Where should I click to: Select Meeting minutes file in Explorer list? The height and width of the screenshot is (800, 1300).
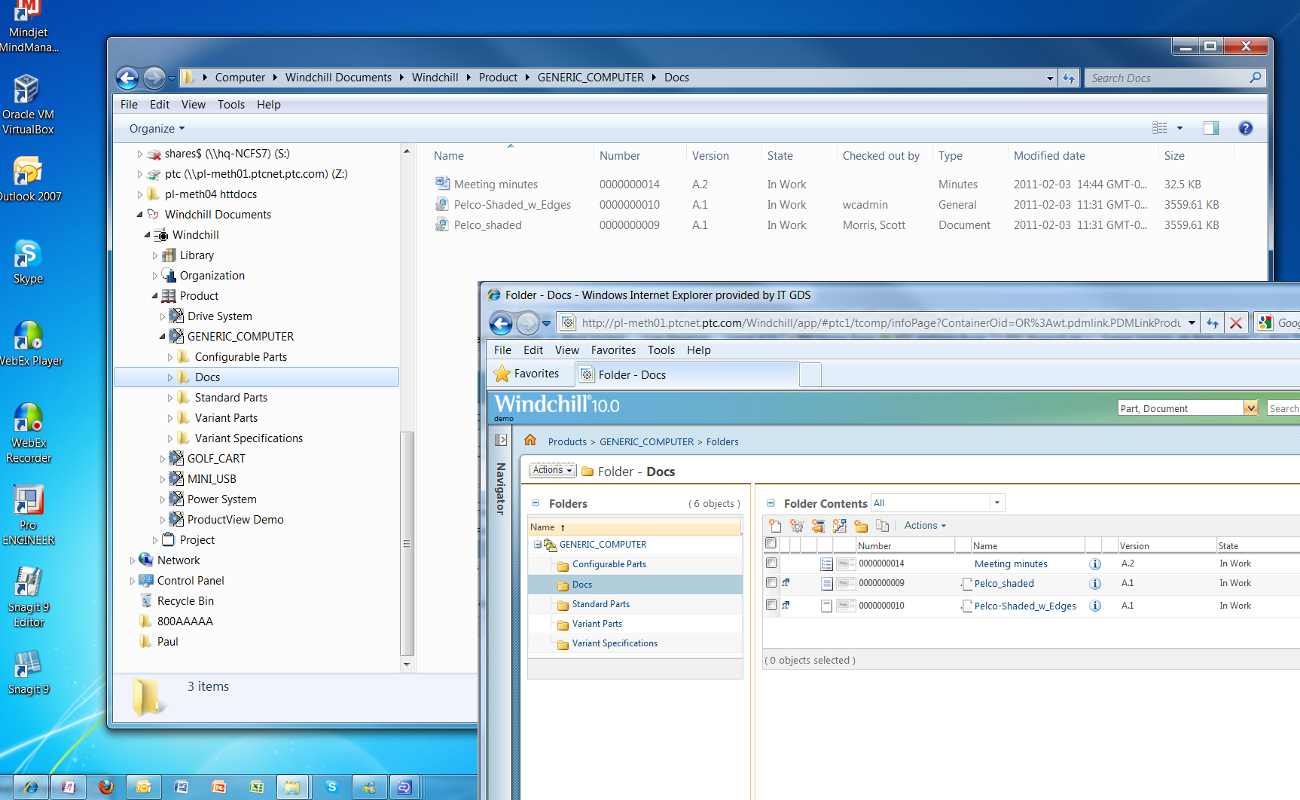pyautogui.click(x=496, y=185)
